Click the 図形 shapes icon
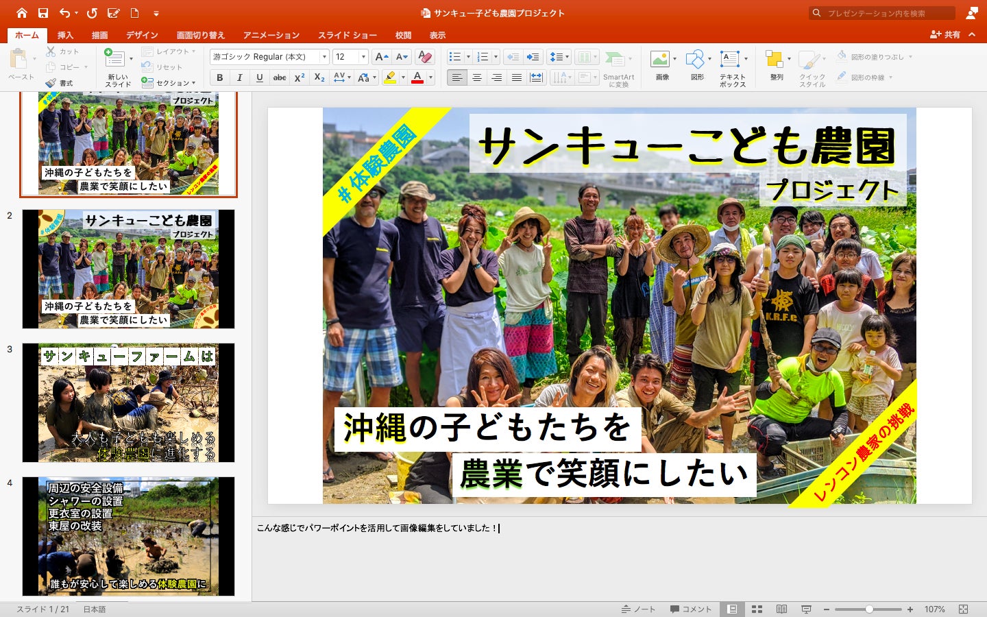 pos(696,60)
